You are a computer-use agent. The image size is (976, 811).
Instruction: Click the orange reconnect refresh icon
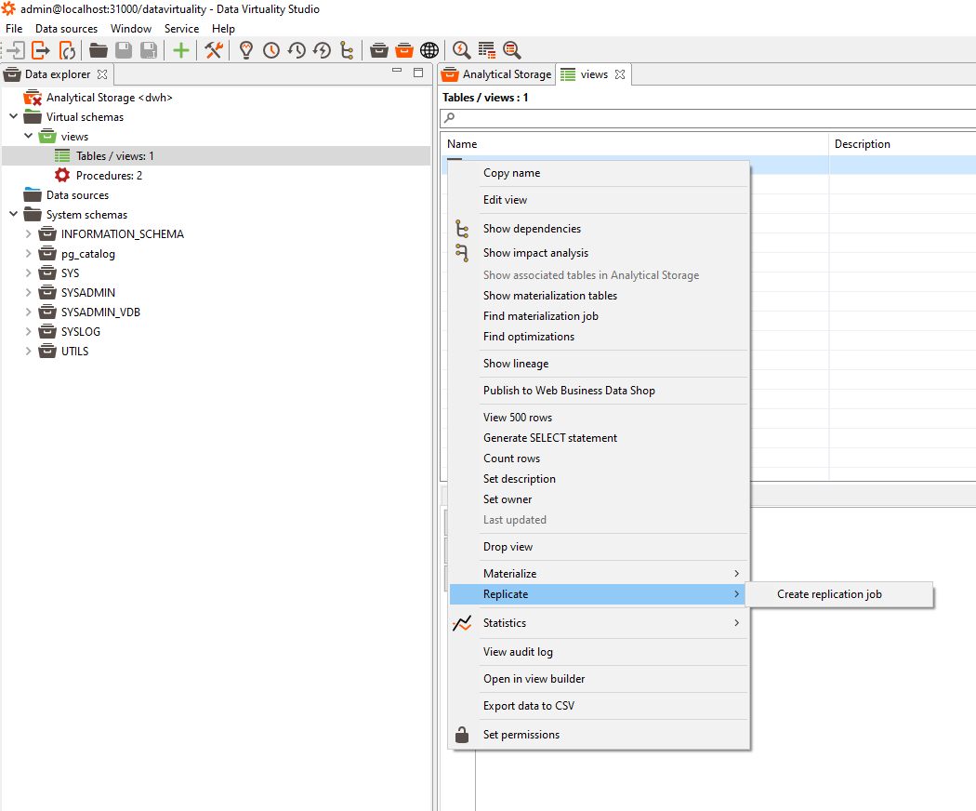[67, 50]
